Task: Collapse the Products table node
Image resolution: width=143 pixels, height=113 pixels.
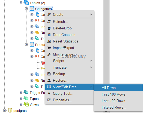Action: click(26, 45)
